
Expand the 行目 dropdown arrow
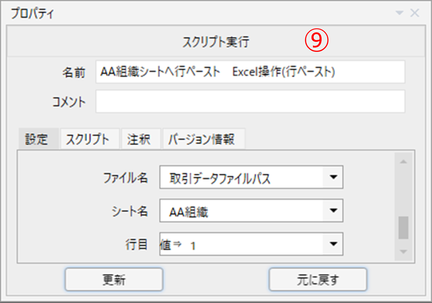[333, 244]
